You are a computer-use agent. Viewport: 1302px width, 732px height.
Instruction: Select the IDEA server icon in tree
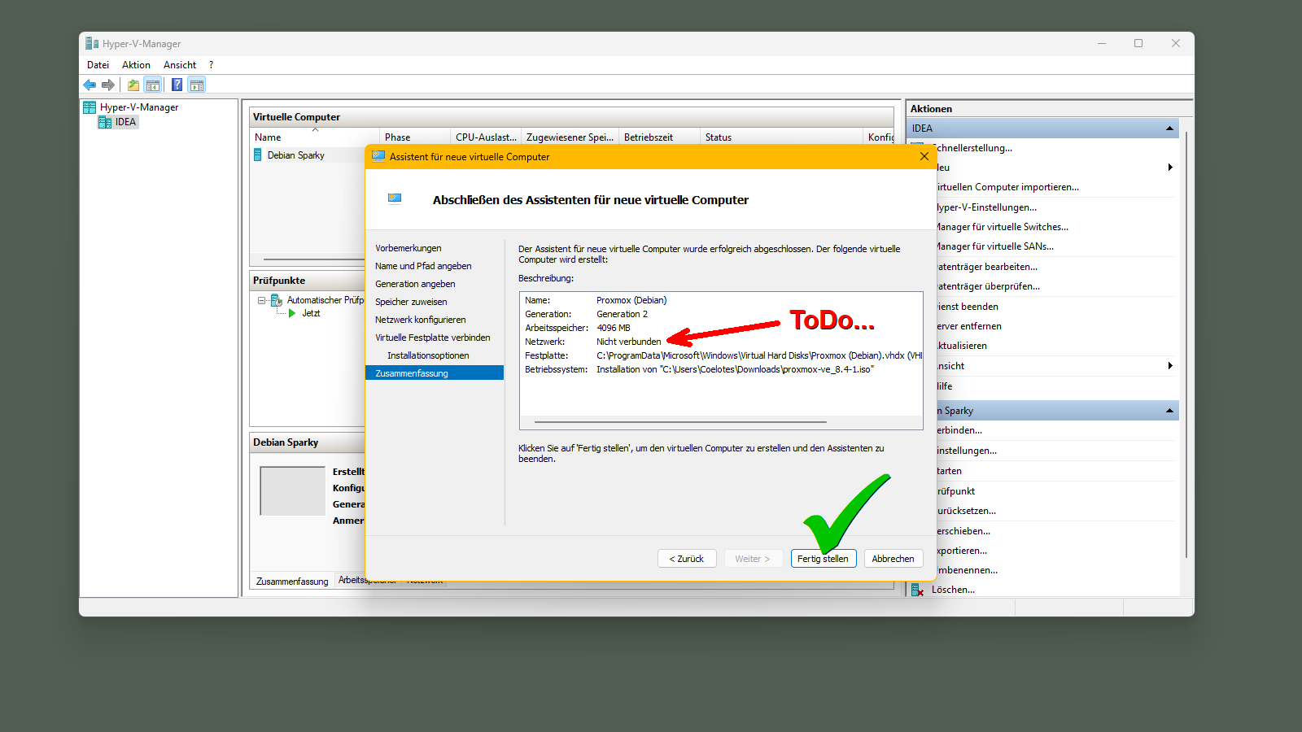tap(105, 122)
